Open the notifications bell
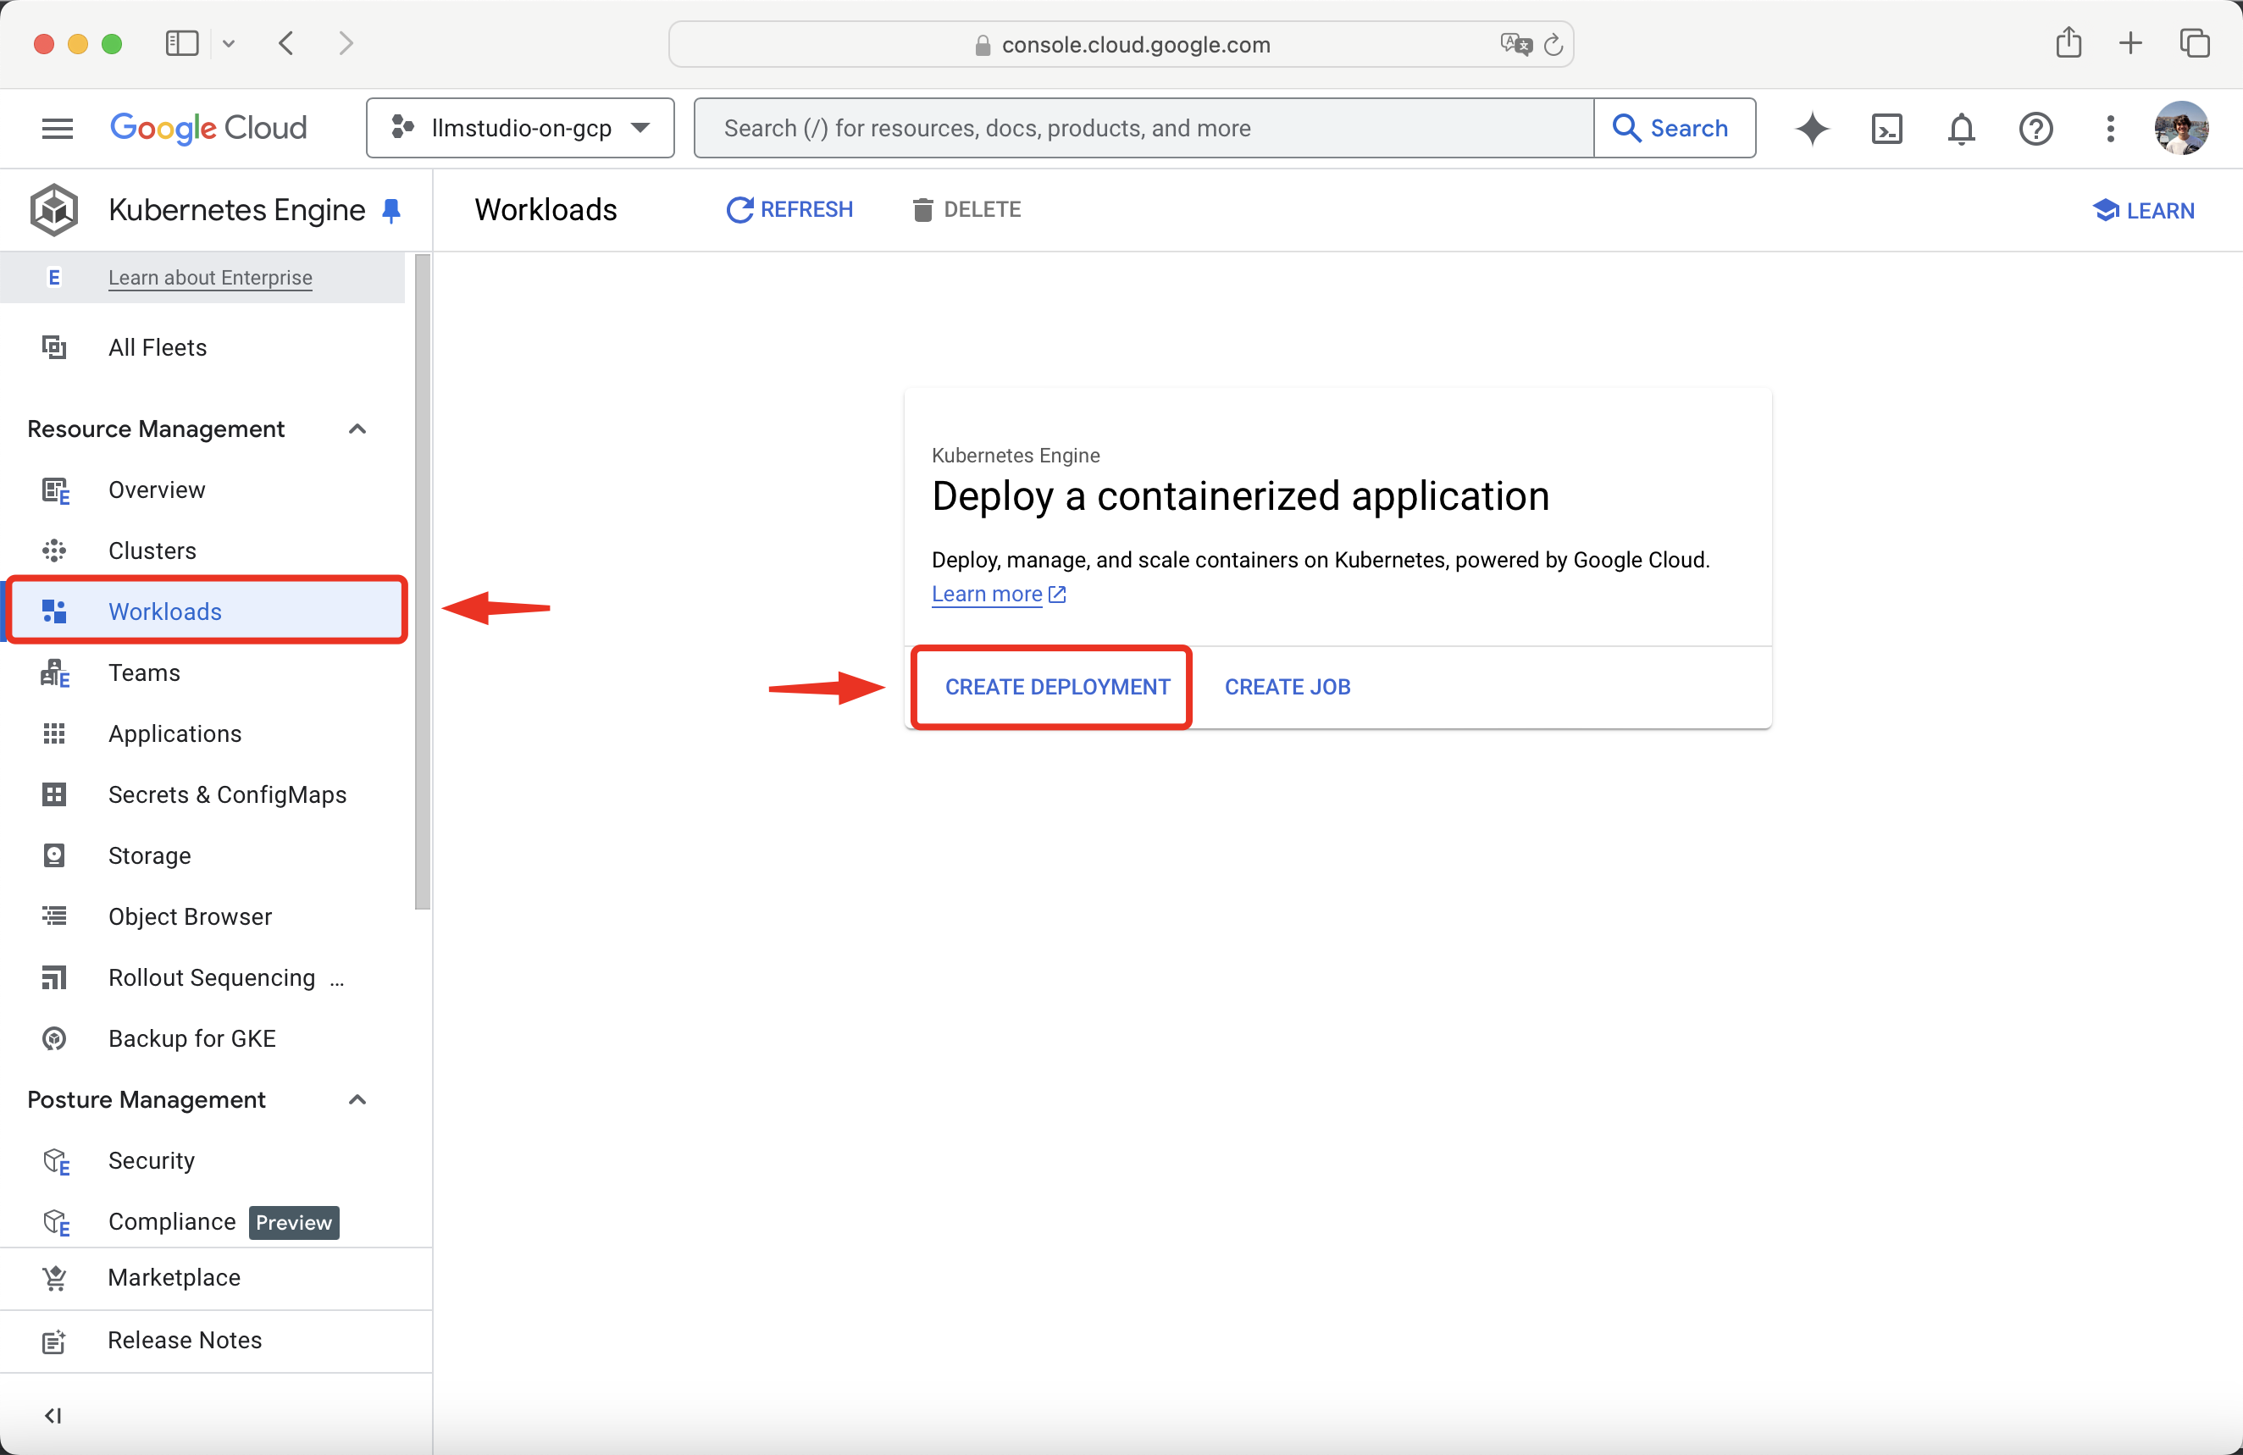 click(x=1961, y=128)
